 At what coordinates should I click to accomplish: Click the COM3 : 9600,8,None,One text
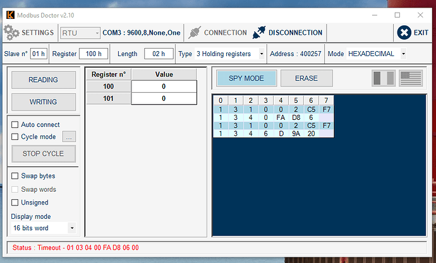pyautogui.click(x=142, y=33)
